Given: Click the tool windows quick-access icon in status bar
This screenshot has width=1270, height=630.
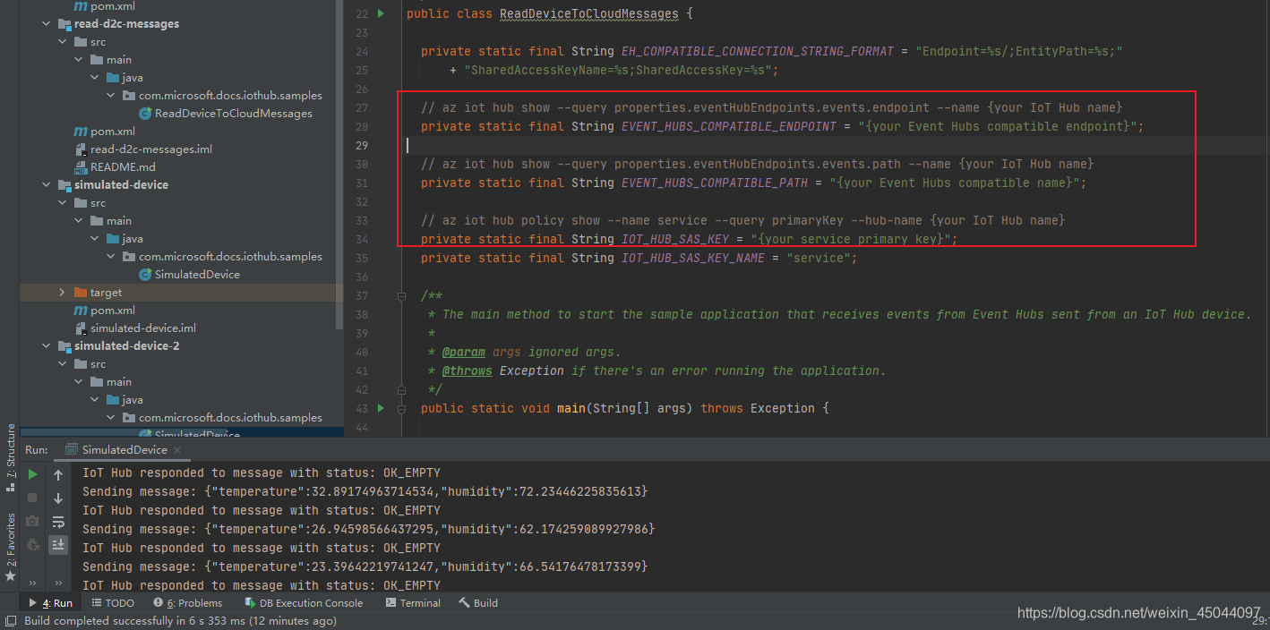Looking at the screenshot, I should (x=10, y=621).
